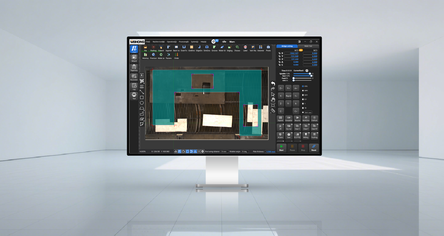Select the MPG mode radio button
Viewport: 444px width, 236px height.
click(303, 91)
